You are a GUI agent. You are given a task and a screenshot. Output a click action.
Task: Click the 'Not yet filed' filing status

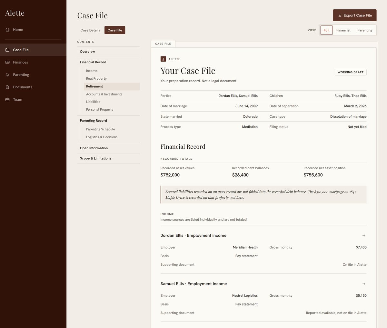357,127
